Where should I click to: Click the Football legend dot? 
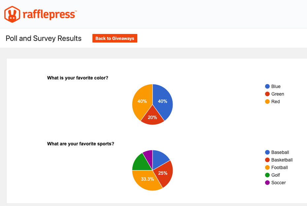[x=267, y=167]
